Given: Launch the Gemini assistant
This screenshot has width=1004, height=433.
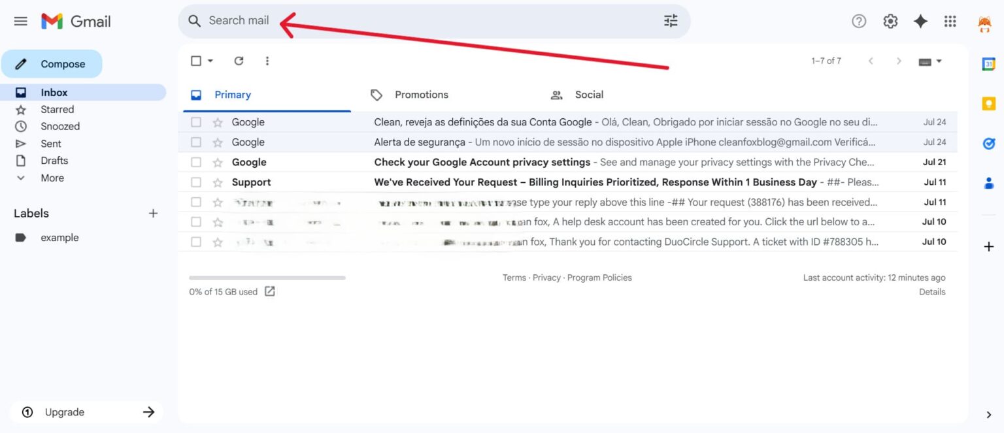Looking at the screenshot, I should pyautogui.click(x=920, y=21).
